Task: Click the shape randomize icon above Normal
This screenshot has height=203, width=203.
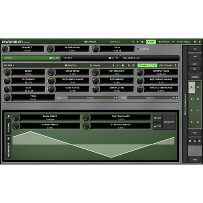Action: [9, 116]
